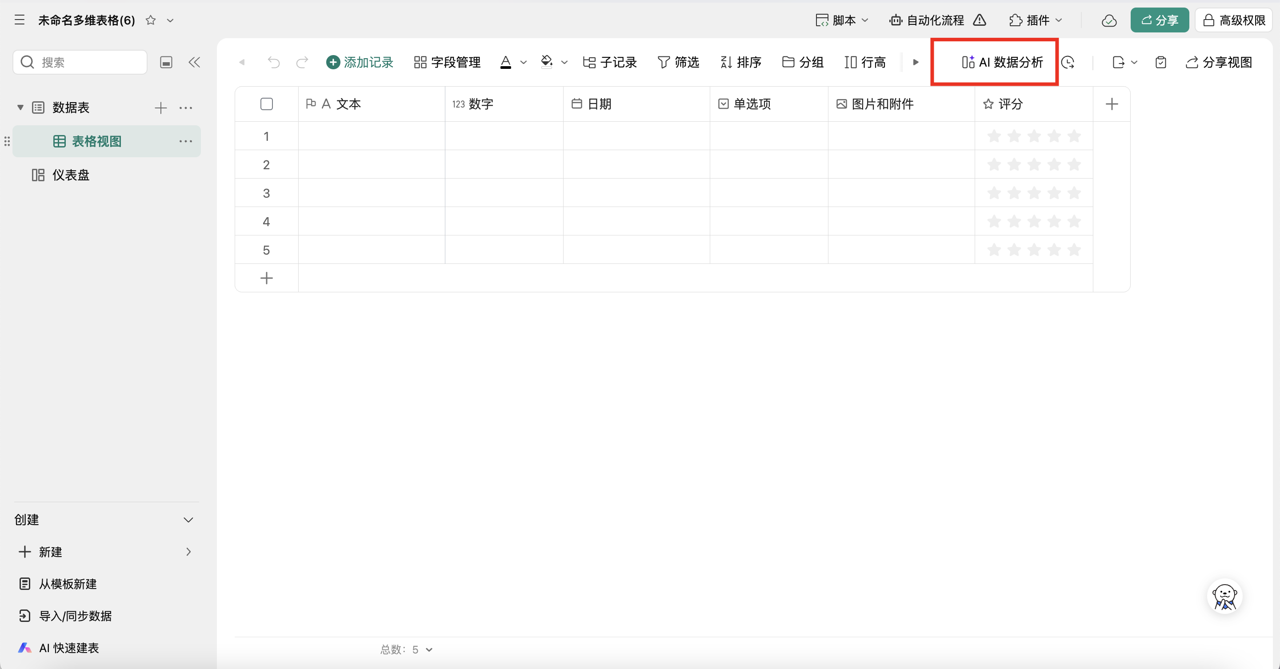Screen dimensions: 1280x669
Task: Click 添加记录 button
Action: coord(360,62)
